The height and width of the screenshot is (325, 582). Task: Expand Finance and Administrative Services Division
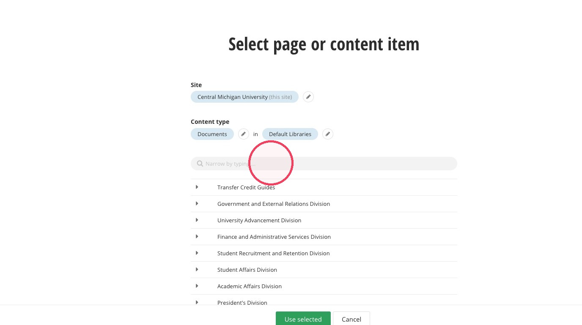(x=197, y=236)
